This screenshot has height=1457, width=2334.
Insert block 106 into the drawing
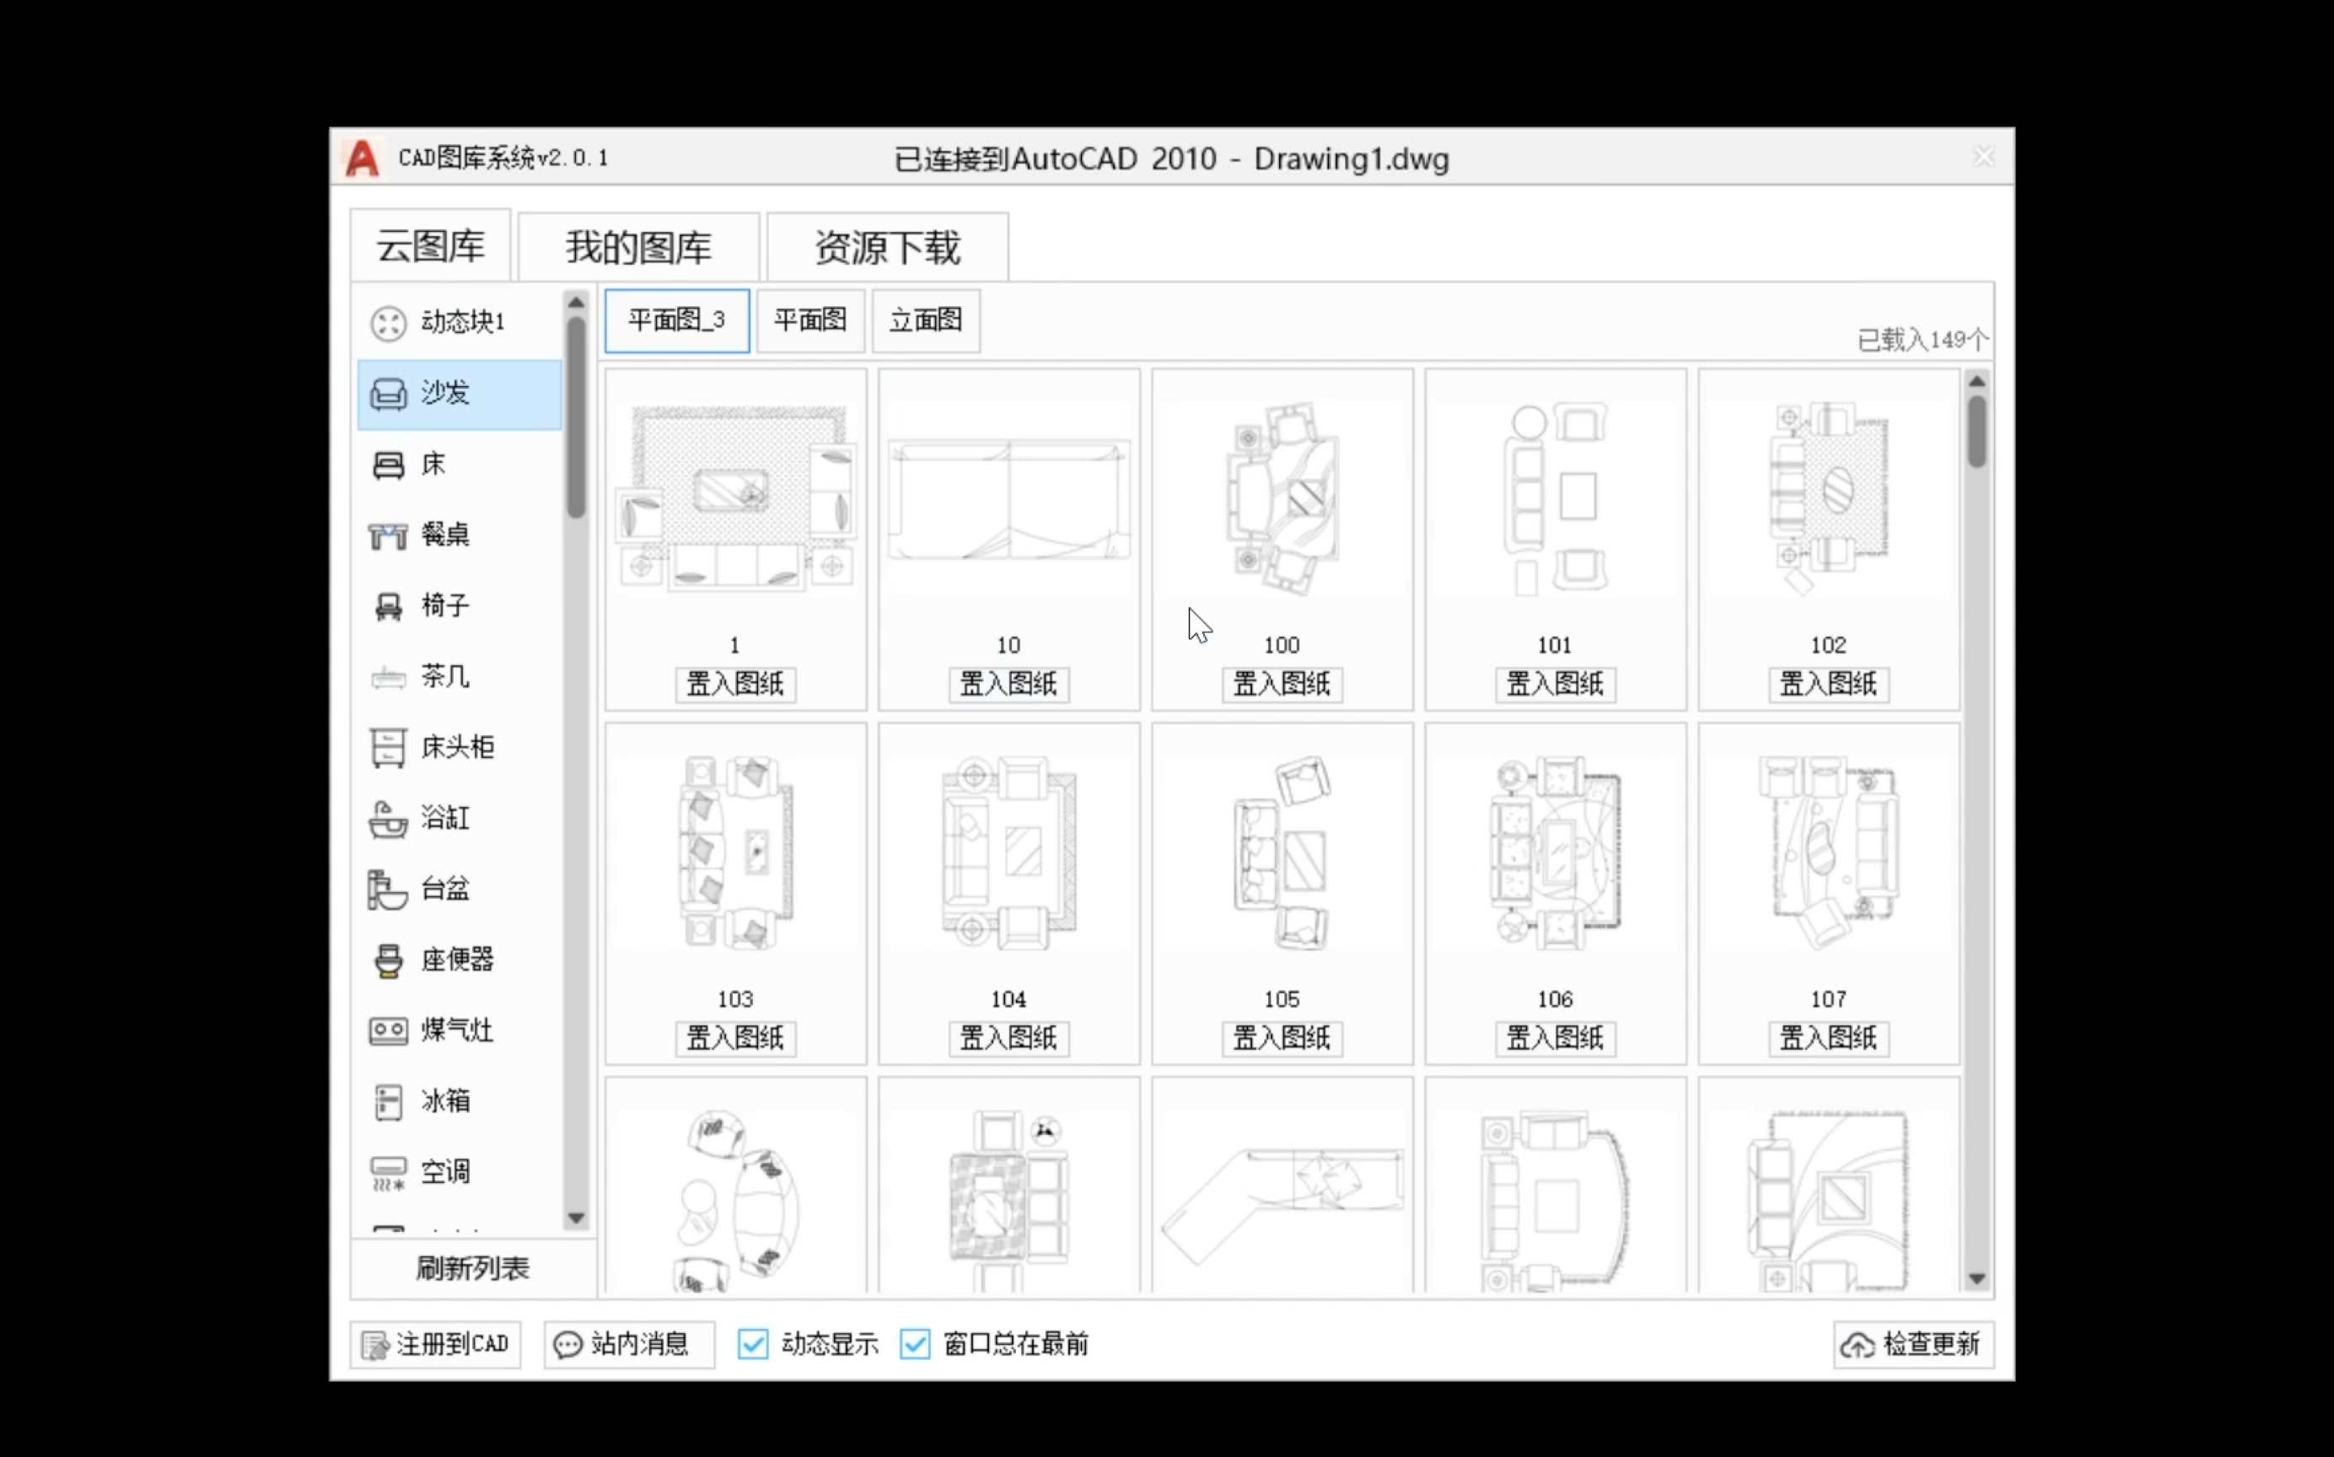click(1556, 1038)
